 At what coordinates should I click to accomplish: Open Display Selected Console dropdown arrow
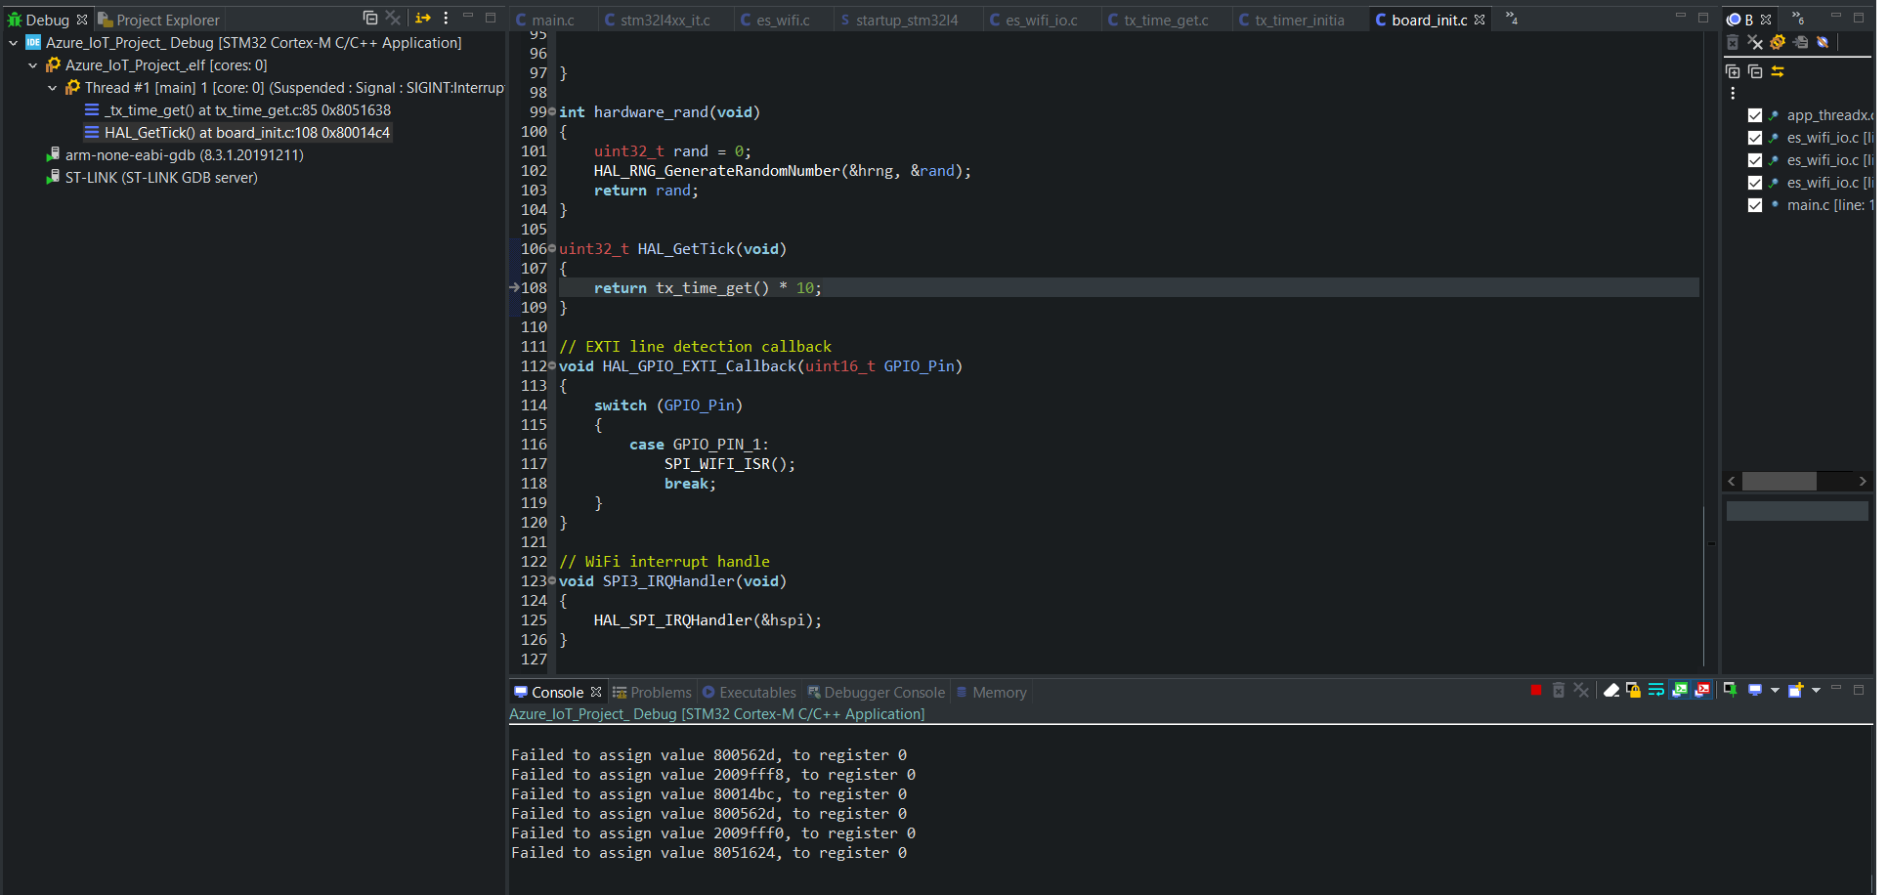(x=1775, y=691)
